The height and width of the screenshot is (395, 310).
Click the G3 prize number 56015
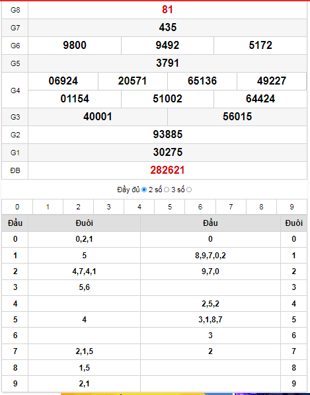pos(237,117)
